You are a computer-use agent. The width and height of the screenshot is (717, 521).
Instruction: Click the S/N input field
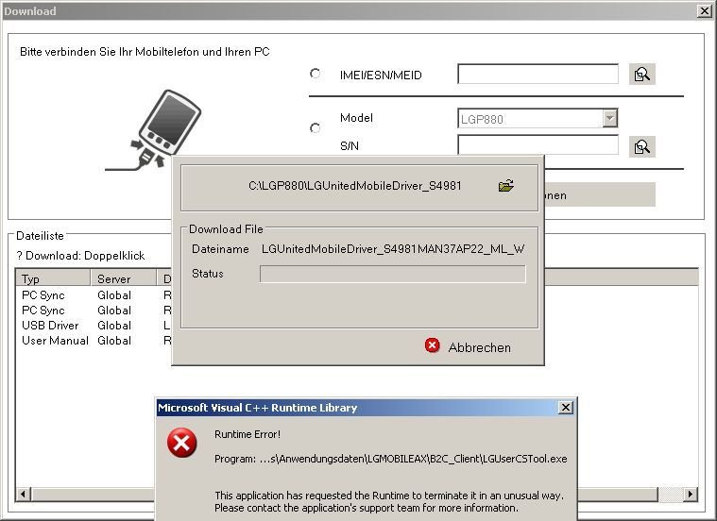(x=538, y=144)
